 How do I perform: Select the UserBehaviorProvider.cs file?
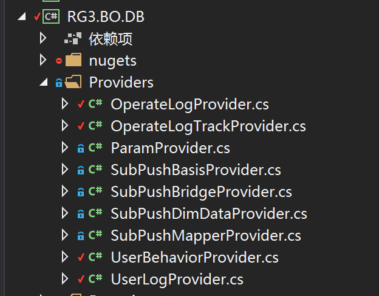click(194, 257)
